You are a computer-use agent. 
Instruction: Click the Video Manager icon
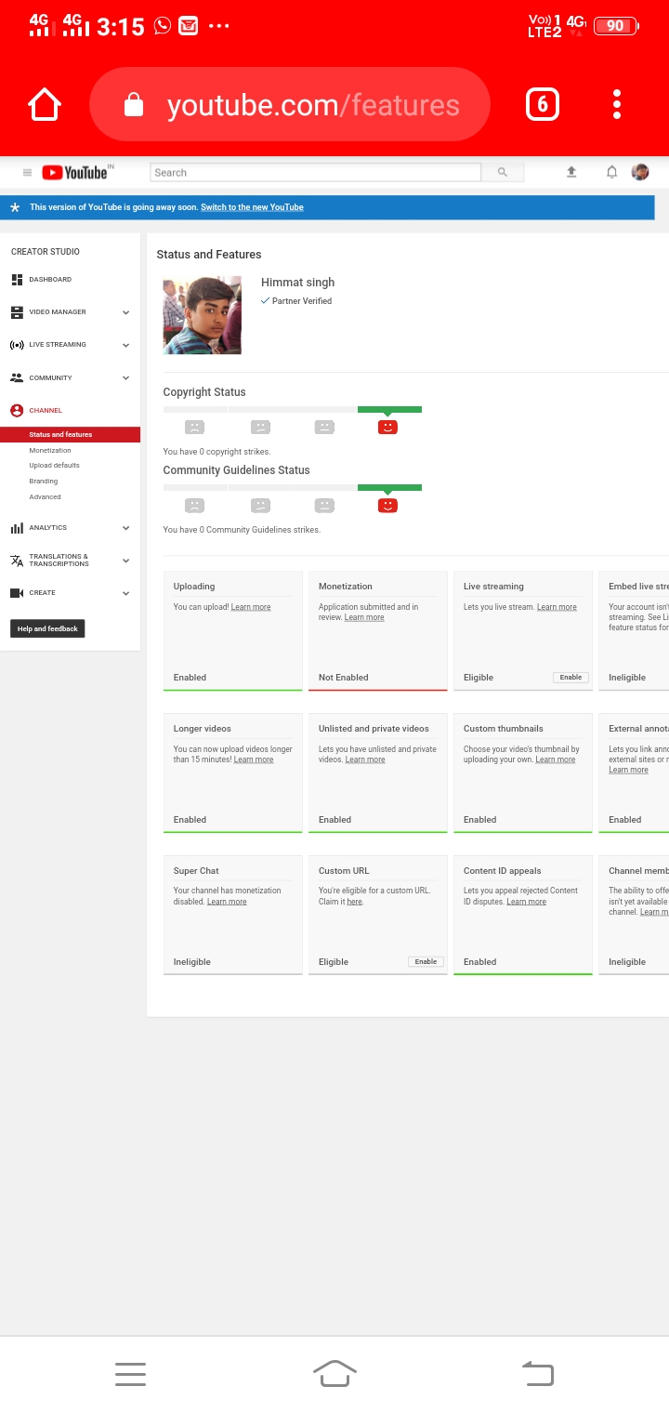[17, 312]
